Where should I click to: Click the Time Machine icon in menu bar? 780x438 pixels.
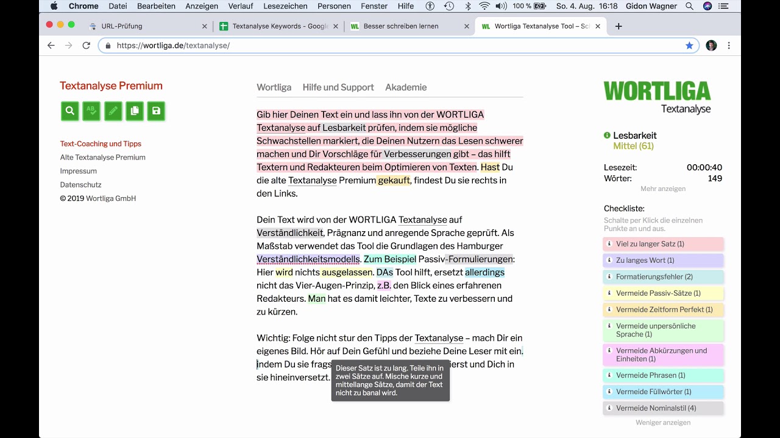click(449, 6)
